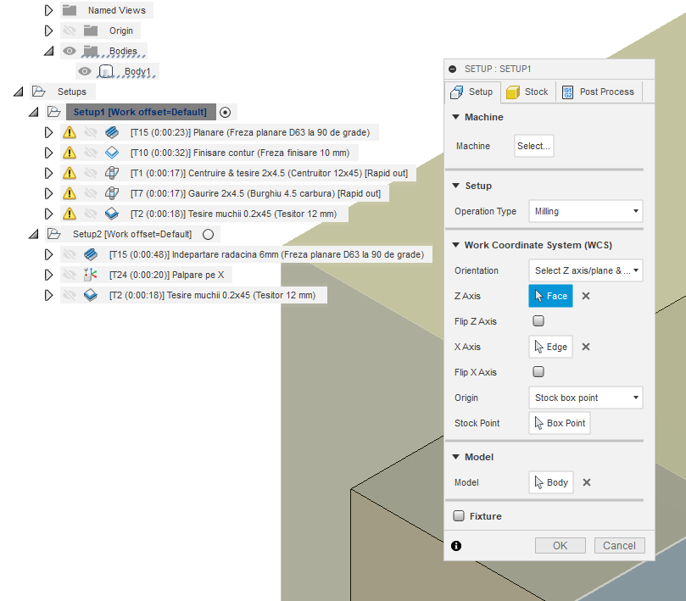Click chamfer icon of Setup2 Tesire muchii
The height and width of the screenshot is (601, 686).
tap(91, 295)
